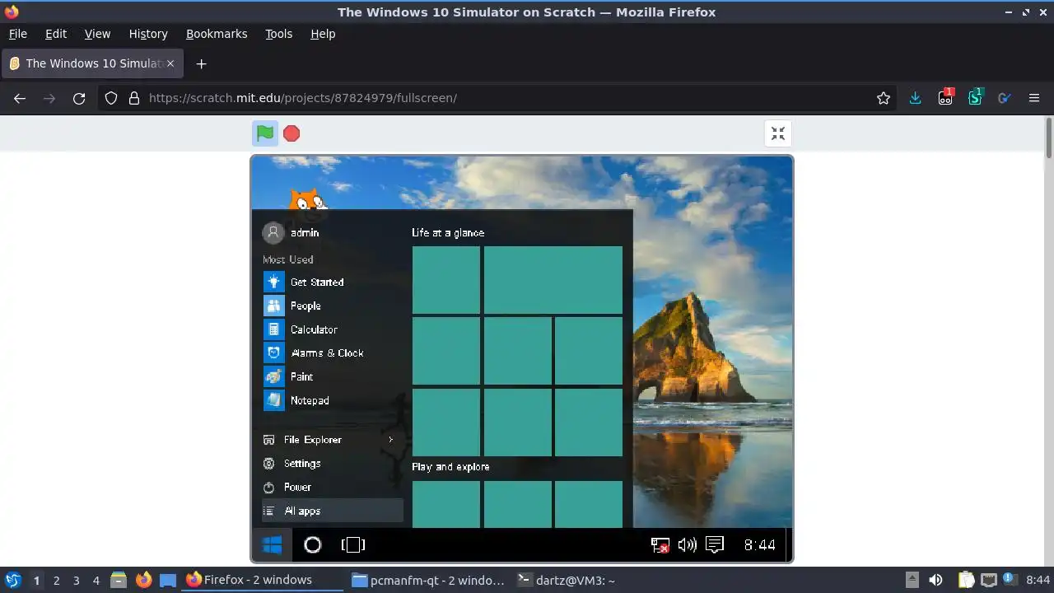Click the site padlock icon
This screenshot has width=1054, height=593.
pos(134,98)
